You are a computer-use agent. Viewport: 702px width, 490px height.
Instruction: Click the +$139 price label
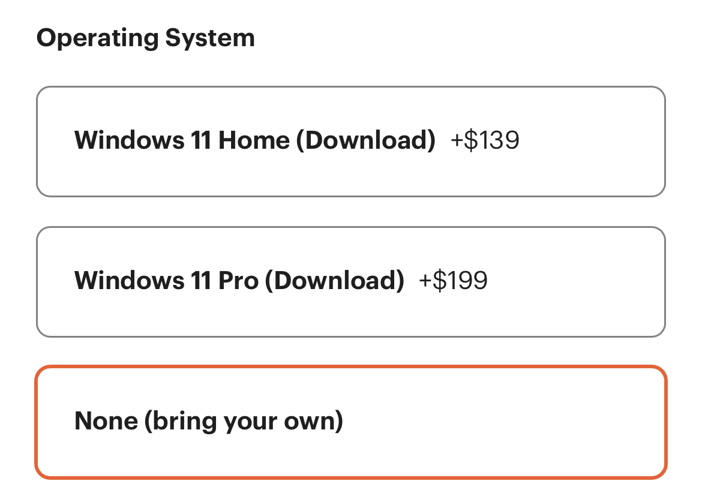(x=485, y=140)
